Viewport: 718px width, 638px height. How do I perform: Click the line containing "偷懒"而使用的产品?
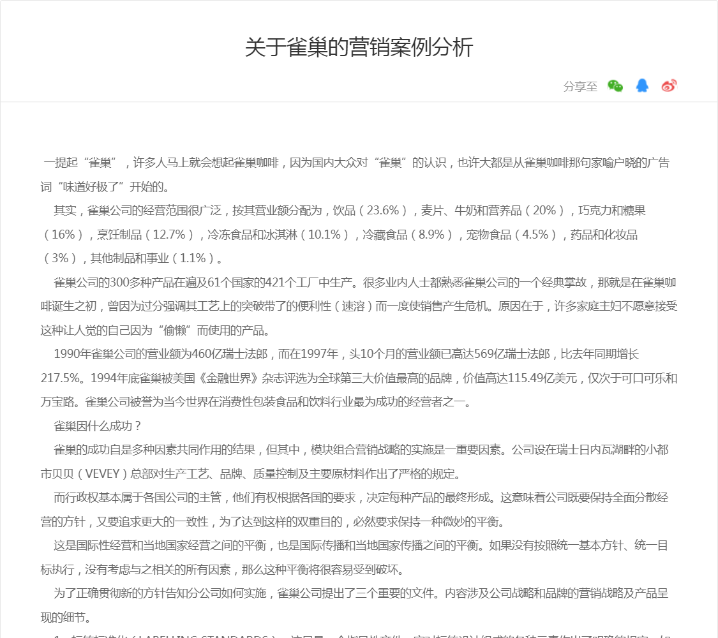click(x=155, y=330)
